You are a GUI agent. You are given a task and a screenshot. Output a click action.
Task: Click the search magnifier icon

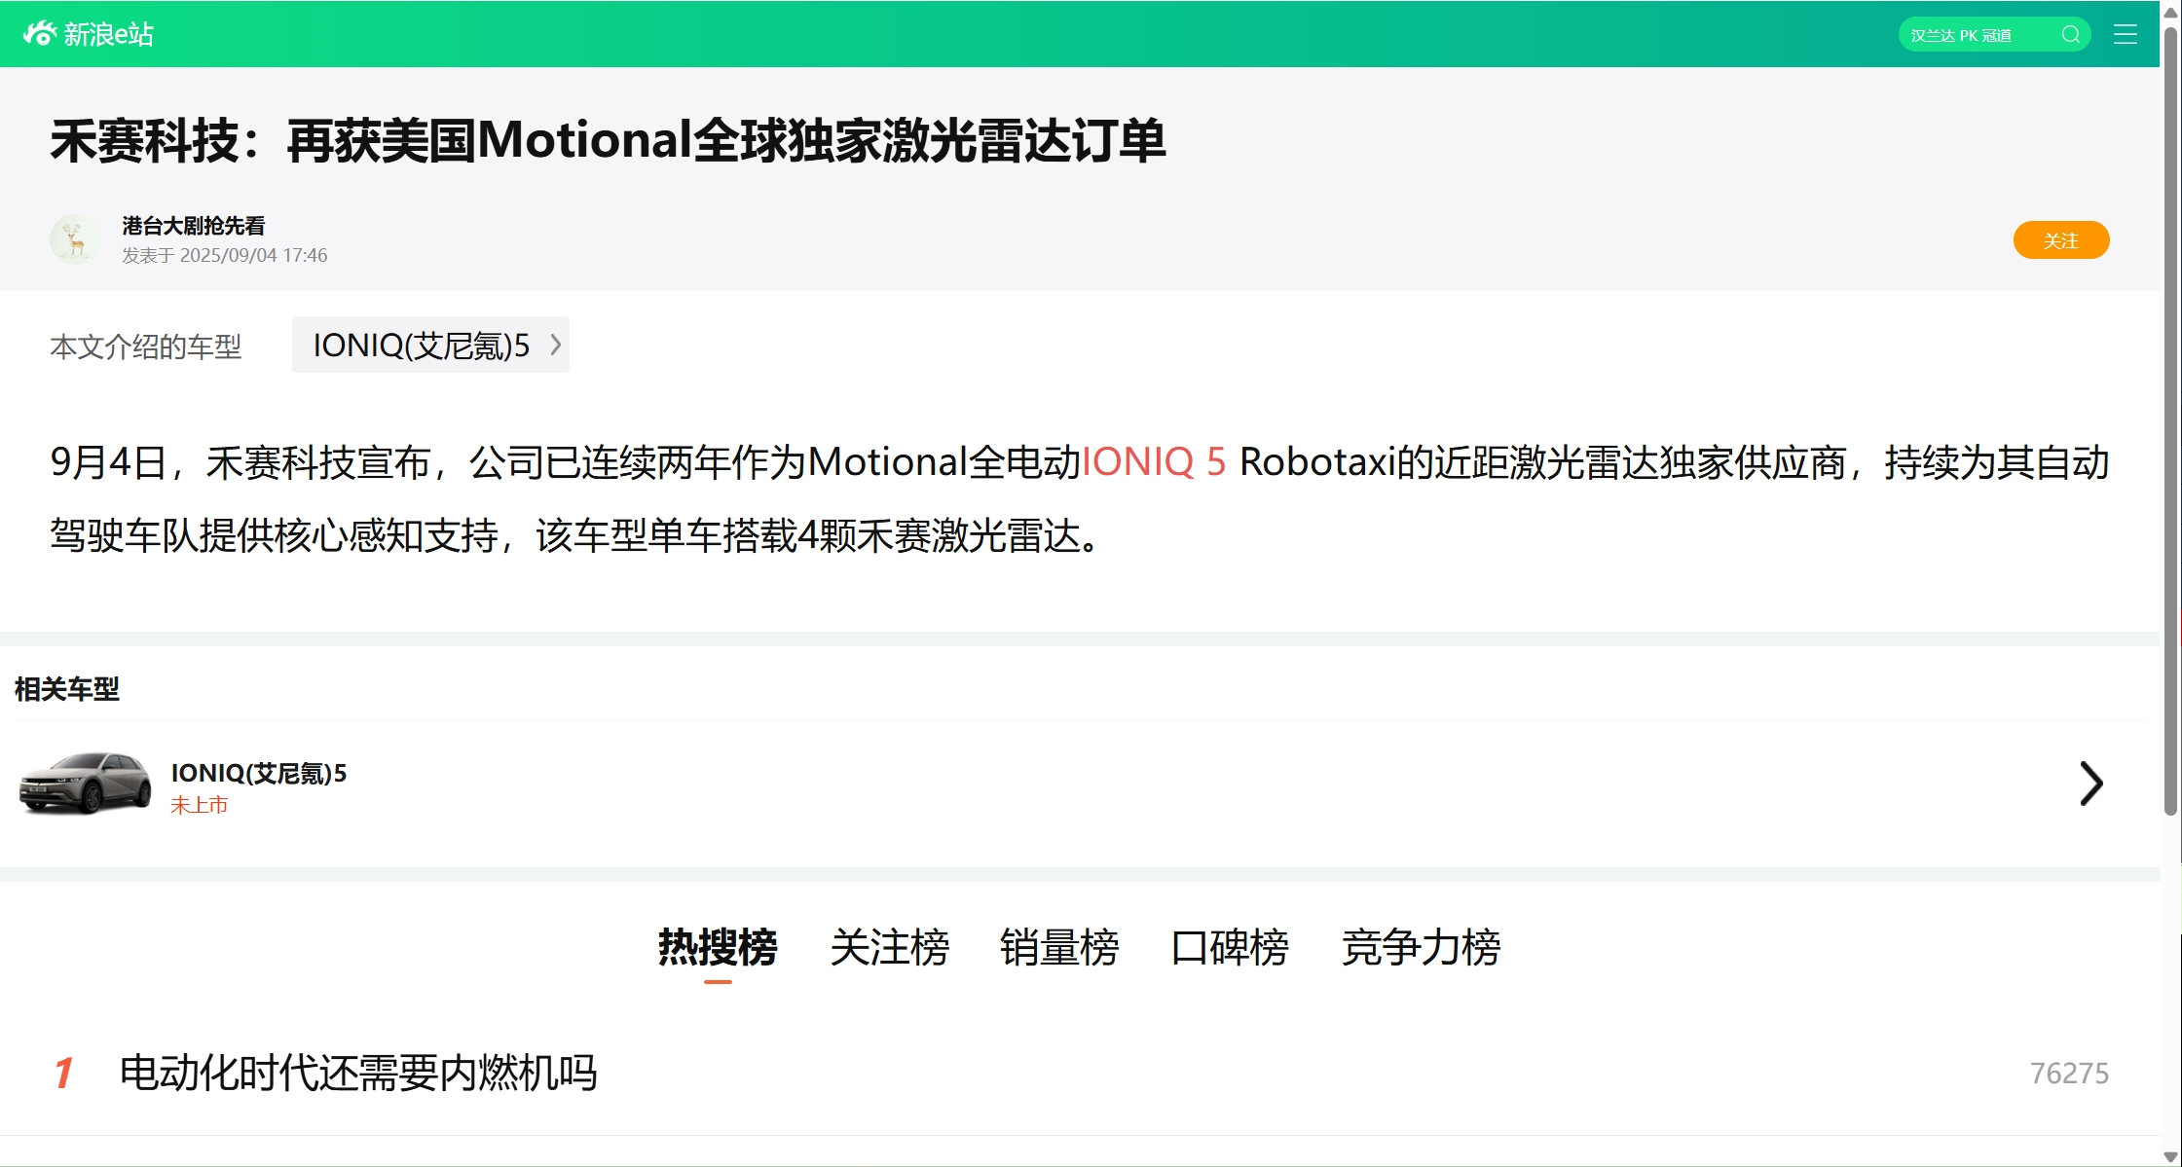click(2070, 35)
